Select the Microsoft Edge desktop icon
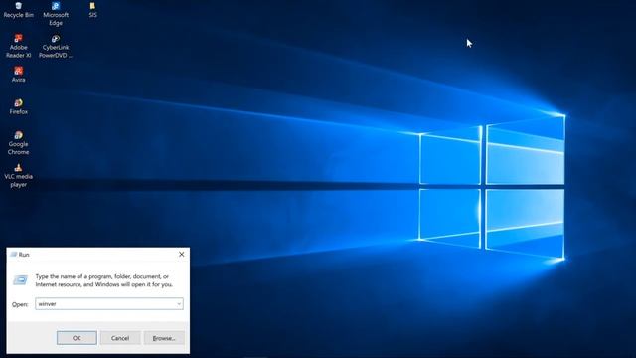This screenshot has width=636, height=358. click(x=56, y=14)
